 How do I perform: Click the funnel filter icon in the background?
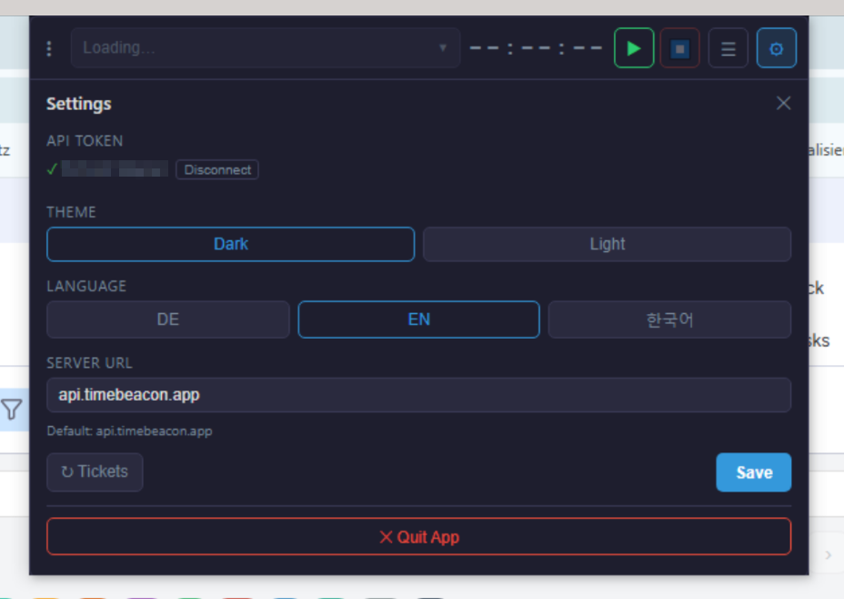(x=12, y=409)
